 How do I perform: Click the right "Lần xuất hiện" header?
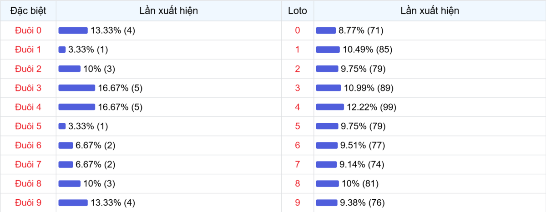[430, 11]
